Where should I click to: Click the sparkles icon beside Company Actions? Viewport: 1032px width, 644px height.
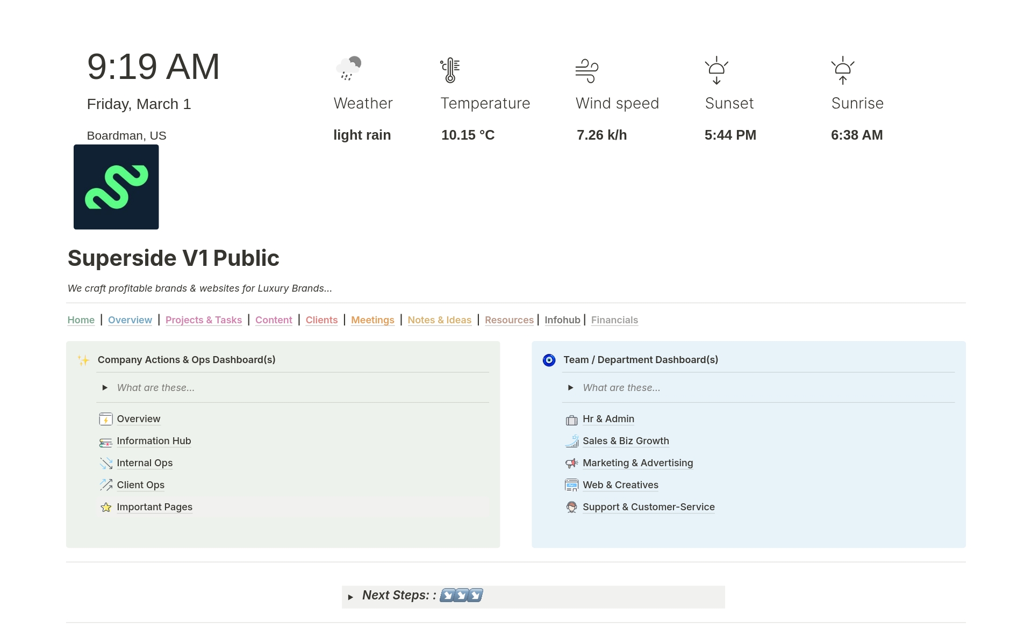[83, 360]
